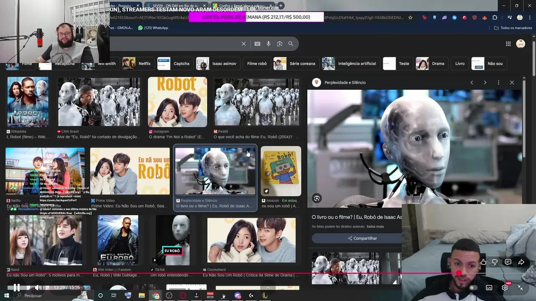The width and height of the screenshot is (536, 301).
Task: Bookmark this page with the star icon
Action: click(410, 18)
